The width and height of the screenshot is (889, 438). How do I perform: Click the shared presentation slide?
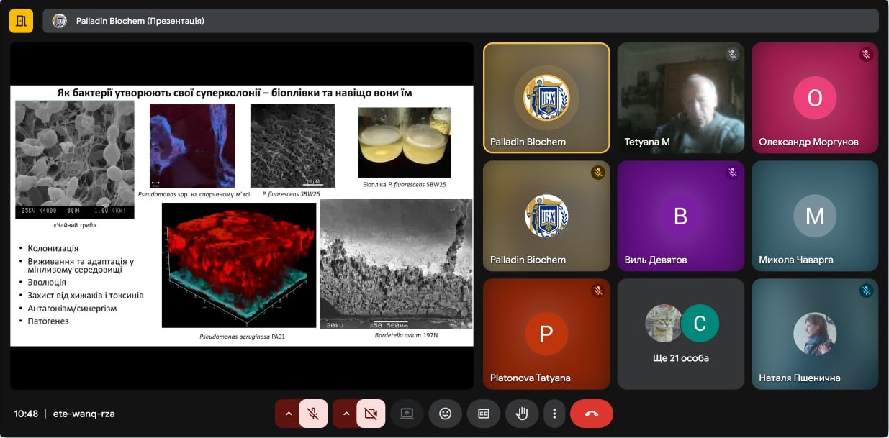(242, 216)
